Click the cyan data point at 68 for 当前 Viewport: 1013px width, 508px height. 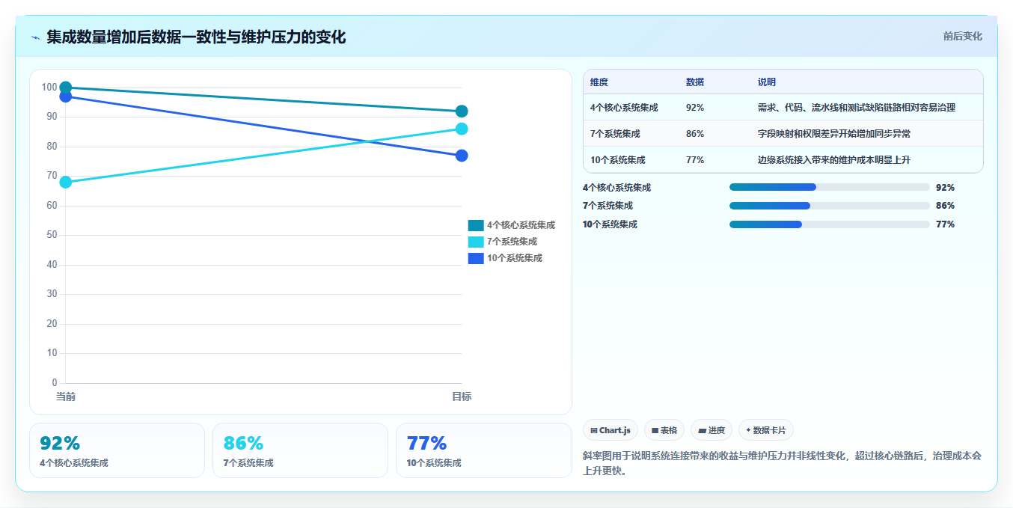click(66, 182)
